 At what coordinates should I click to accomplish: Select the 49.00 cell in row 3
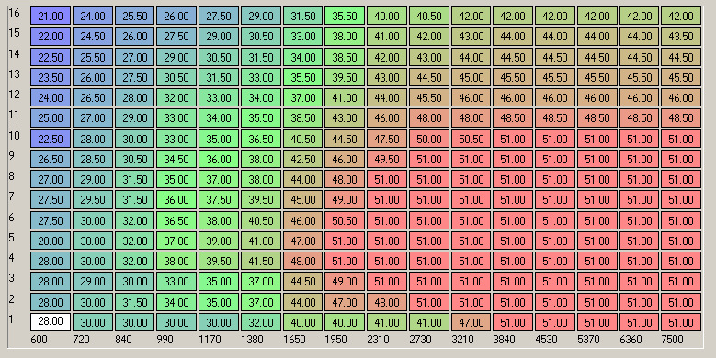click(345, 282)
